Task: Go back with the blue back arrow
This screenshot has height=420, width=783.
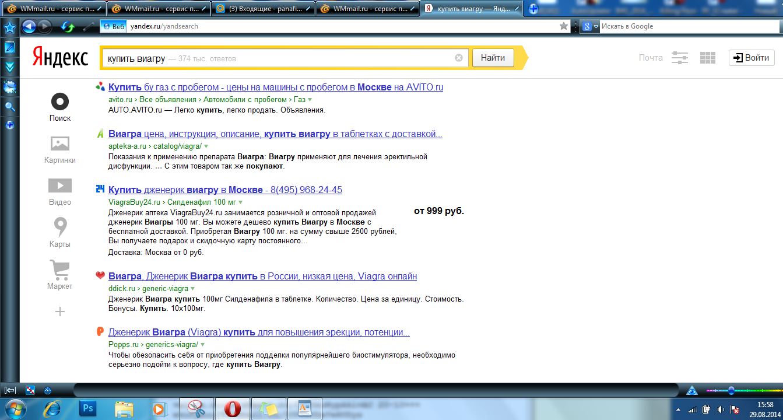Action: pos(29,26)
